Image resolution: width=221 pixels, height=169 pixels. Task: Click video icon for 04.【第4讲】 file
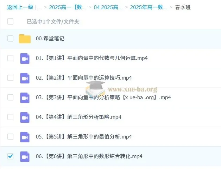click(x=25, y=117)
